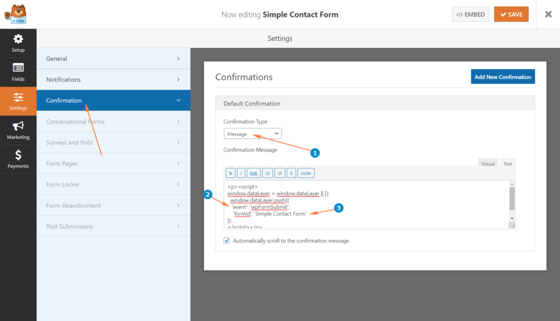Apply bold with the b button

click(230, 173)
